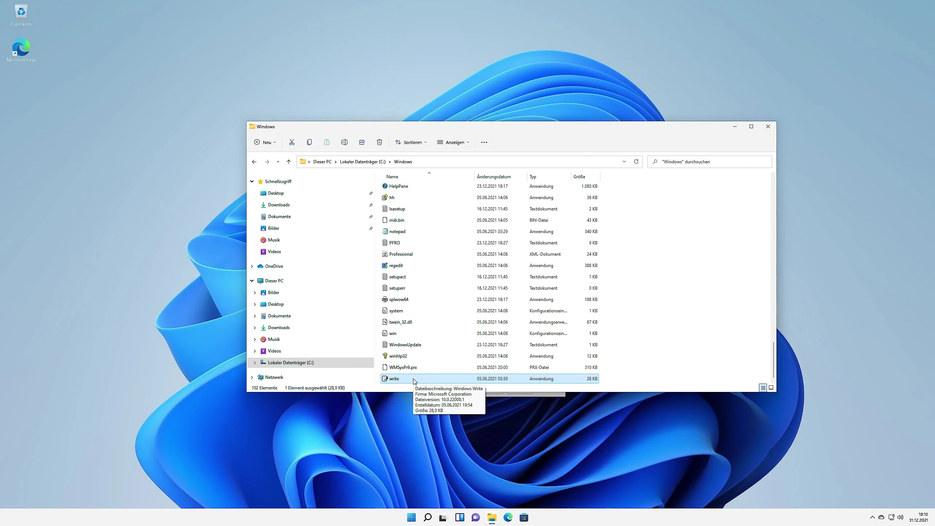Select the twain_32.dll file row
Screen dimensions: 935x526
coord(489,322)
